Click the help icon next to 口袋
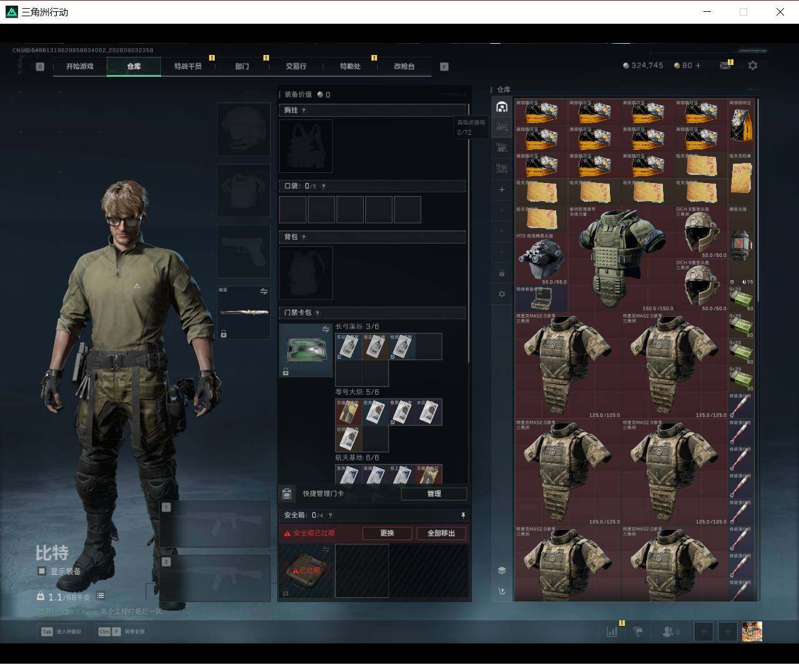Screen dimensions: 799x664 [x=323, y=186]
